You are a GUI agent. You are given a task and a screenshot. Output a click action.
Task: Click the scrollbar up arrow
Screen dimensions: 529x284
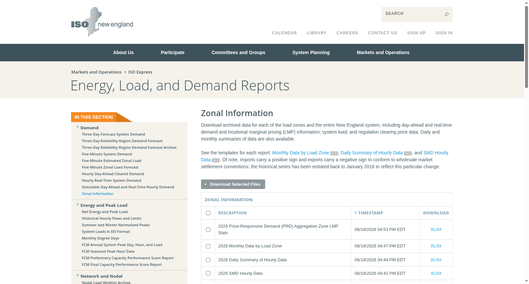click(526, 3)
